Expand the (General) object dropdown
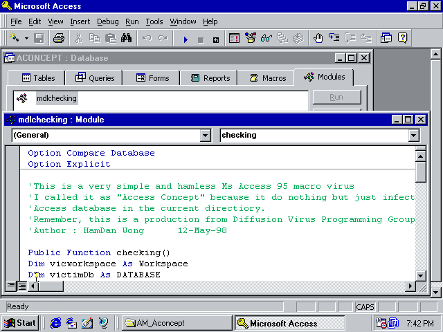Screen dimensions: 443x332 click(206, 136)
